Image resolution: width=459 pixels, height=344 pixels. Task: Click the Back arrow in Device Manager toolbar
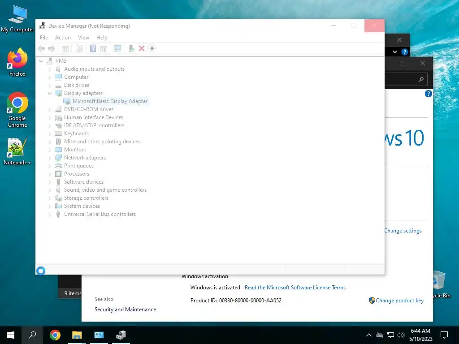[41, 48]
